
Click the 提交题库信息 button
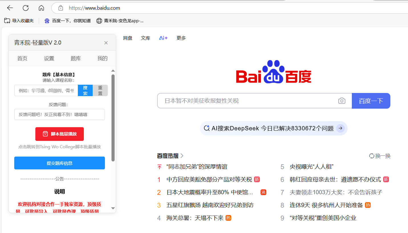point(60,163)
